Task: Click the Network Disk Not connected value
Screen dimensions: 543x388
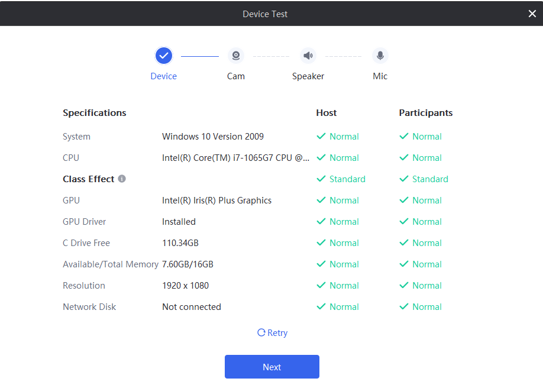Action: (x=192, y=307)
